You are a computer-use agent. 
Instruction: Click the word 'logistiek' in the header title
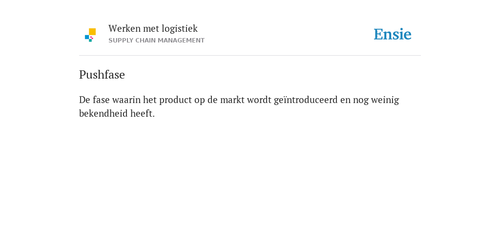pos(180,29)
